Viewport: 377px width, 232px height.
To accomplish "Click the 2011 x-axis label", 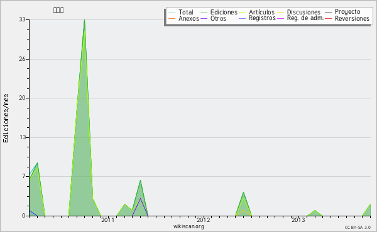I will [x=107, y=220].
